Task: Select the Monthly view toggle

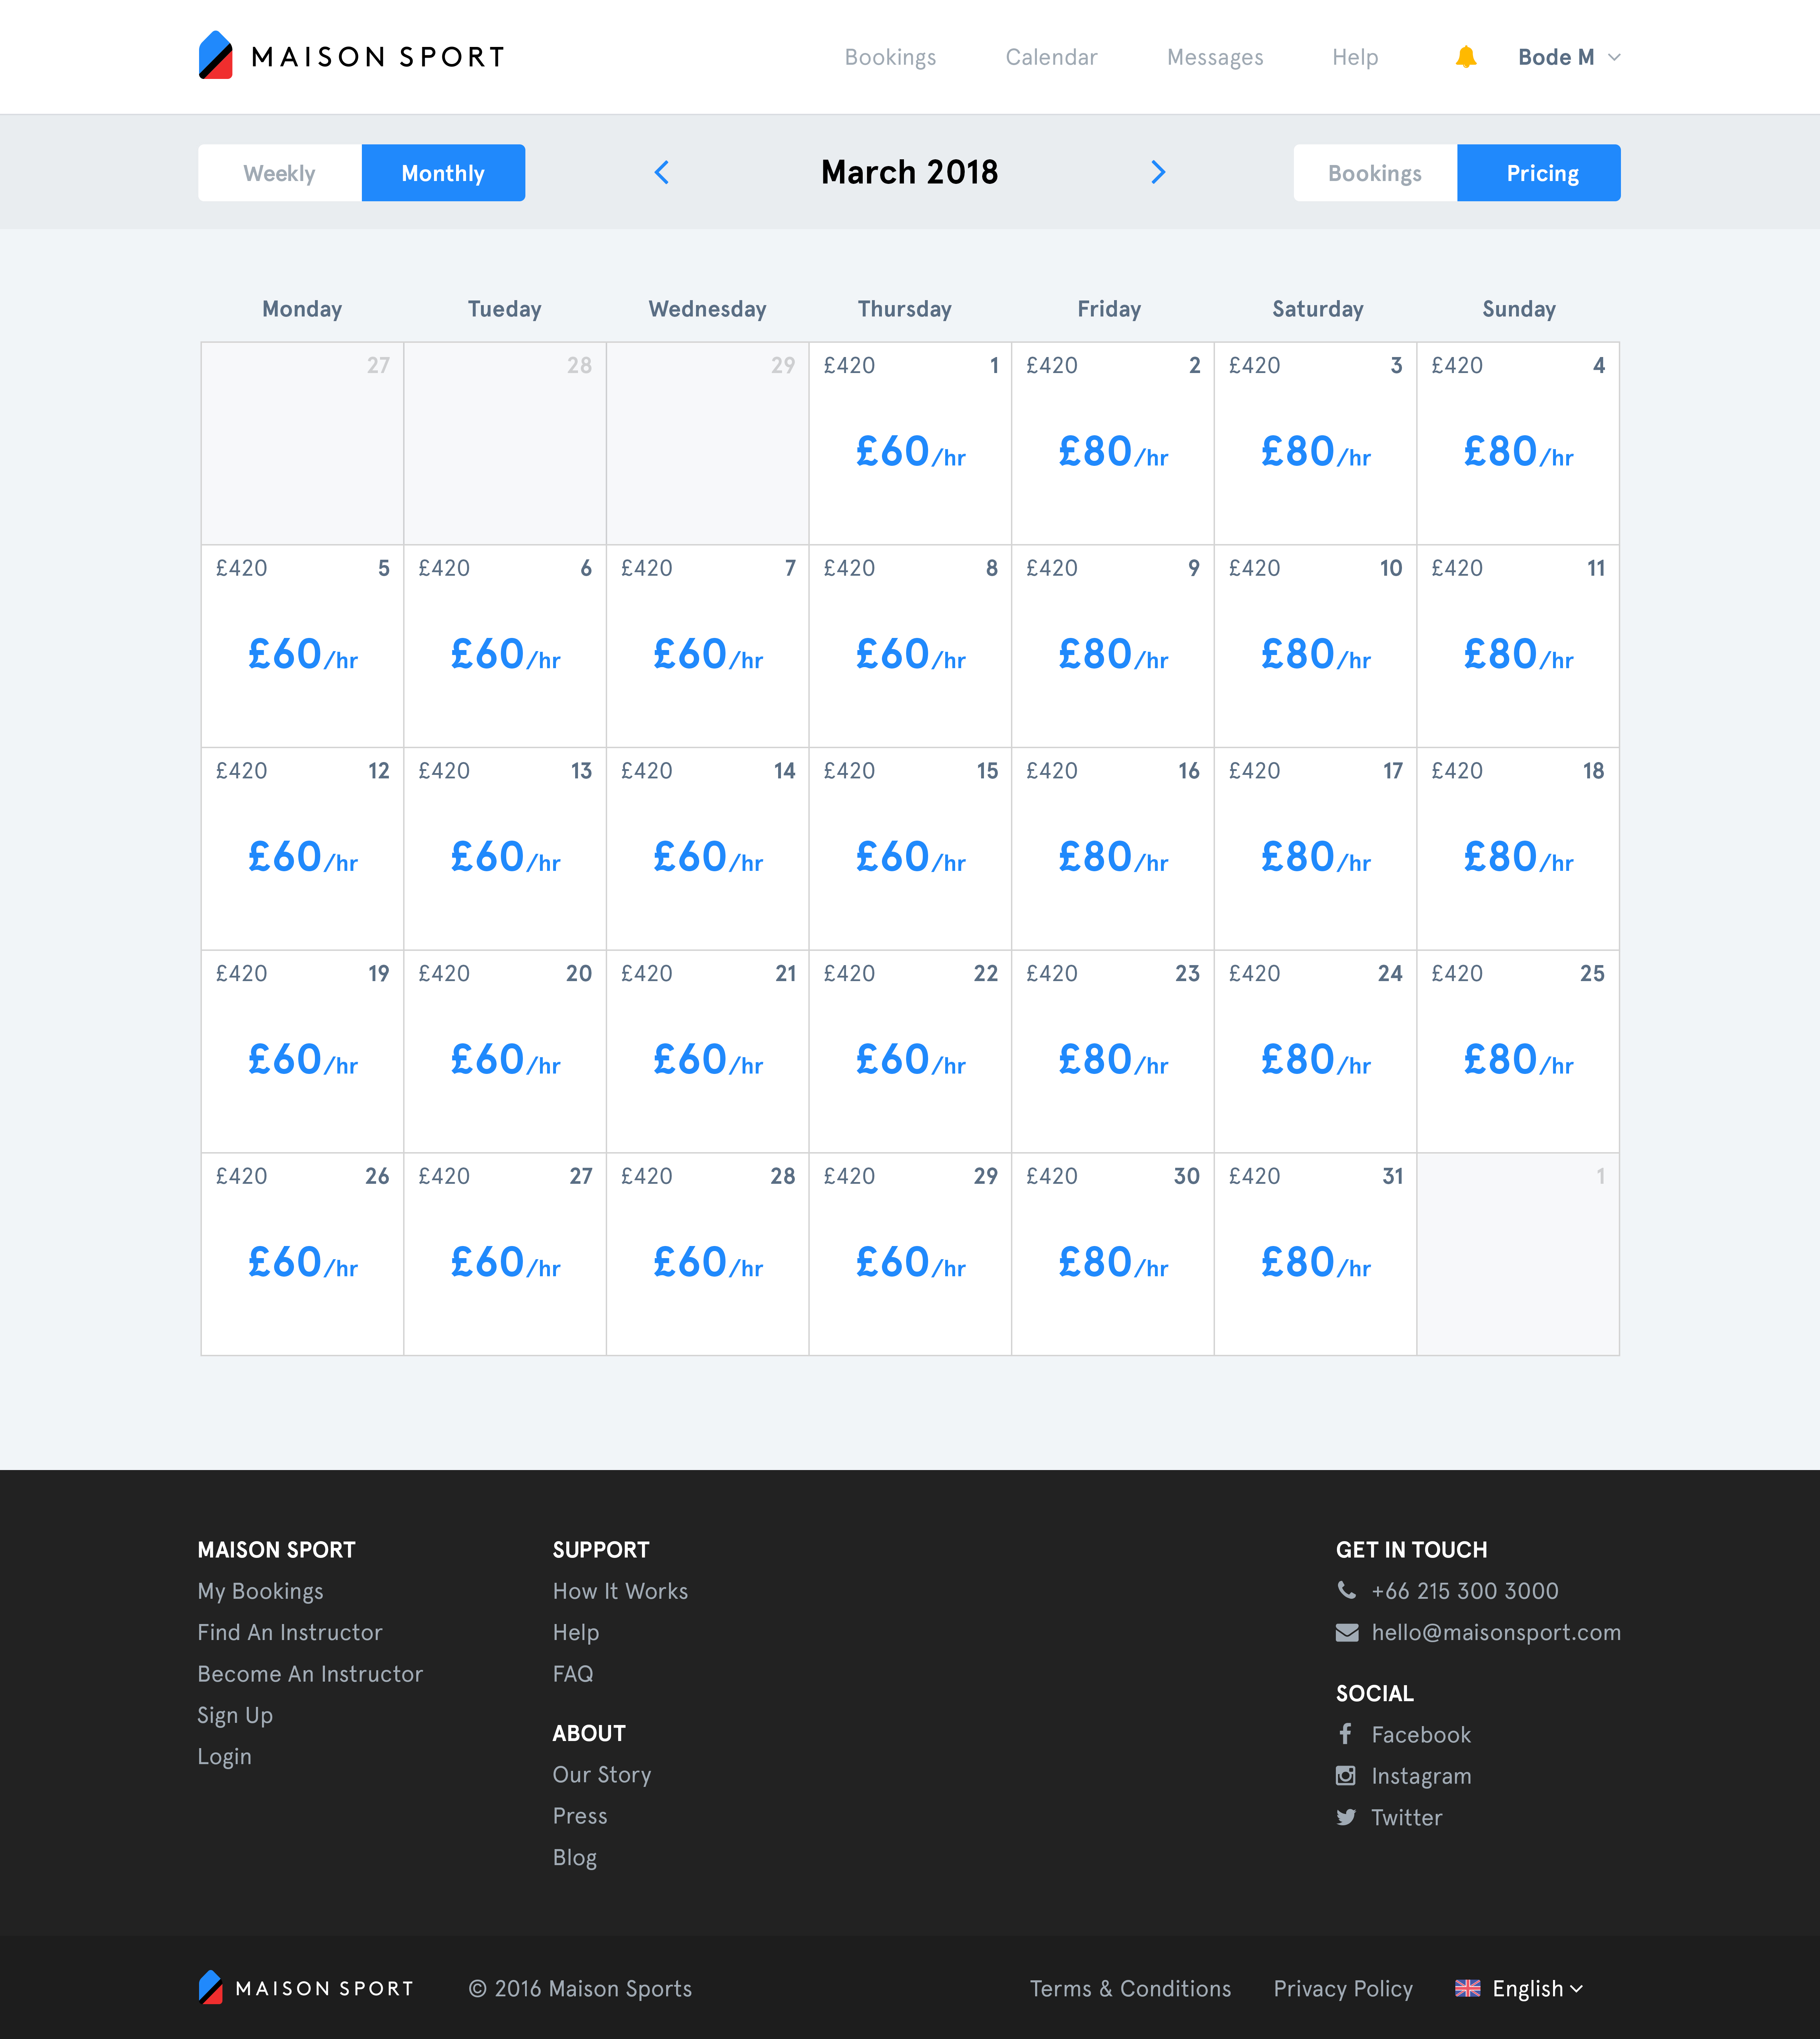Action: coord(443,173)
